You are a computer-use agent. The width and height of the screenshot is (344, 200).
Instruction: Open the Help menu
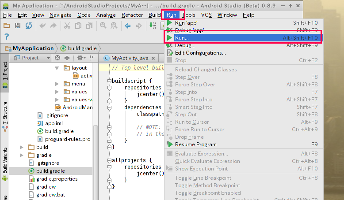click(248, 15)
